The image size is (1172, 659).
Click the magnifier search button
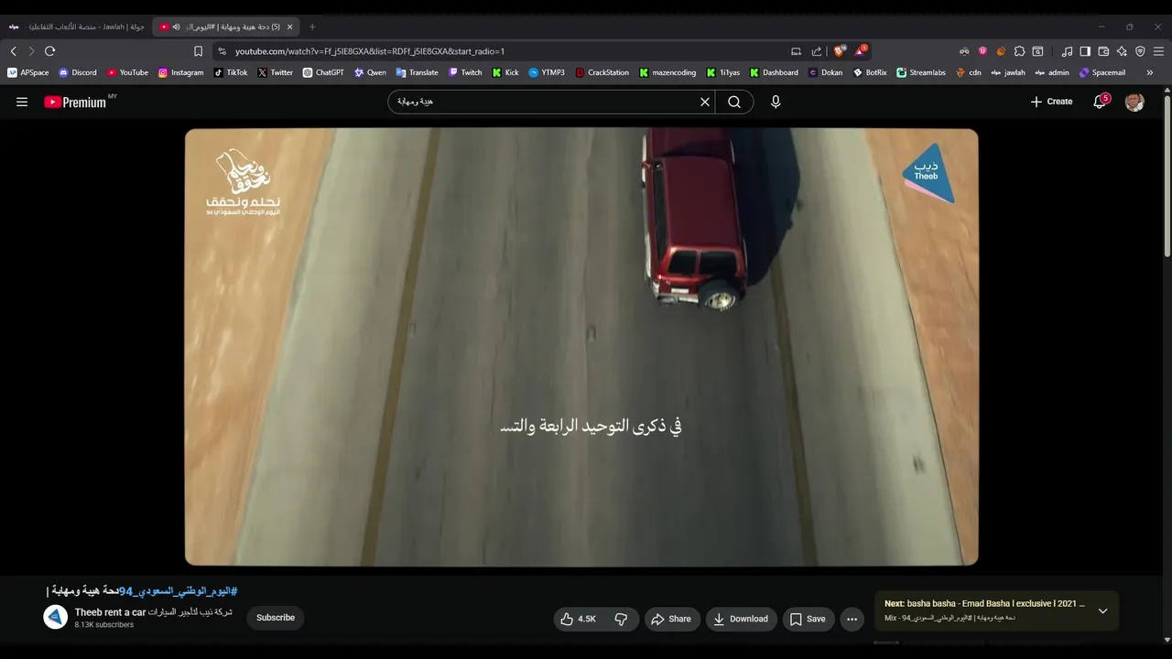coord(734,102)
